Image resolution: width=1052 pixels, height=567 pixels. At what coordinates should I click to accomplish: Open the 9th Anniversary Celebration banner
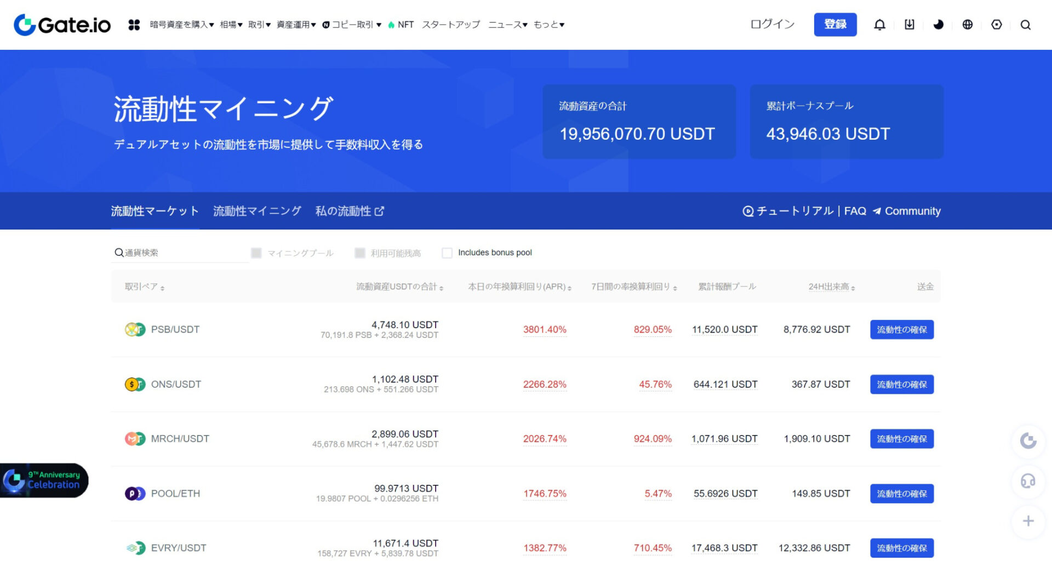click(44, 480)
